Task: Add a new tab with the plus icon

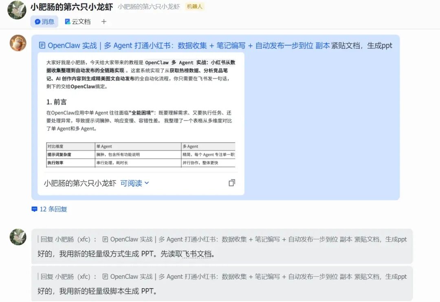Action: tap(104, 22)
